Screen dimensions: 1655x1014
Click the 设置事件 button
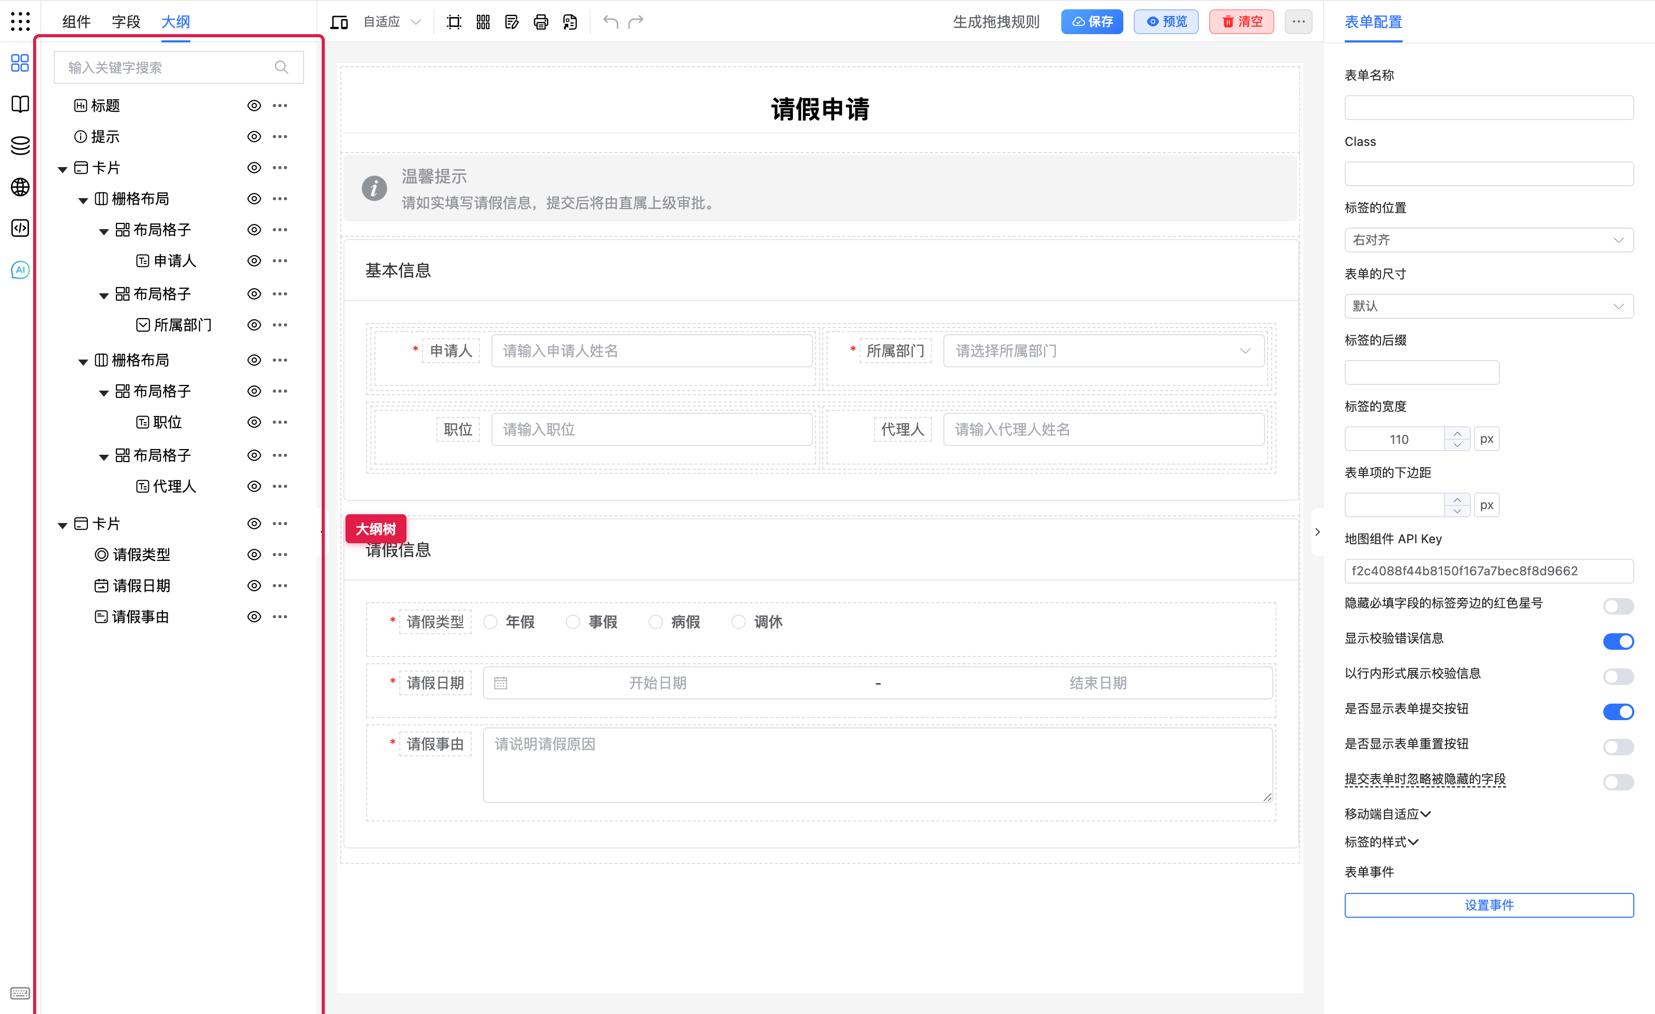click(x=1488, y=904)
